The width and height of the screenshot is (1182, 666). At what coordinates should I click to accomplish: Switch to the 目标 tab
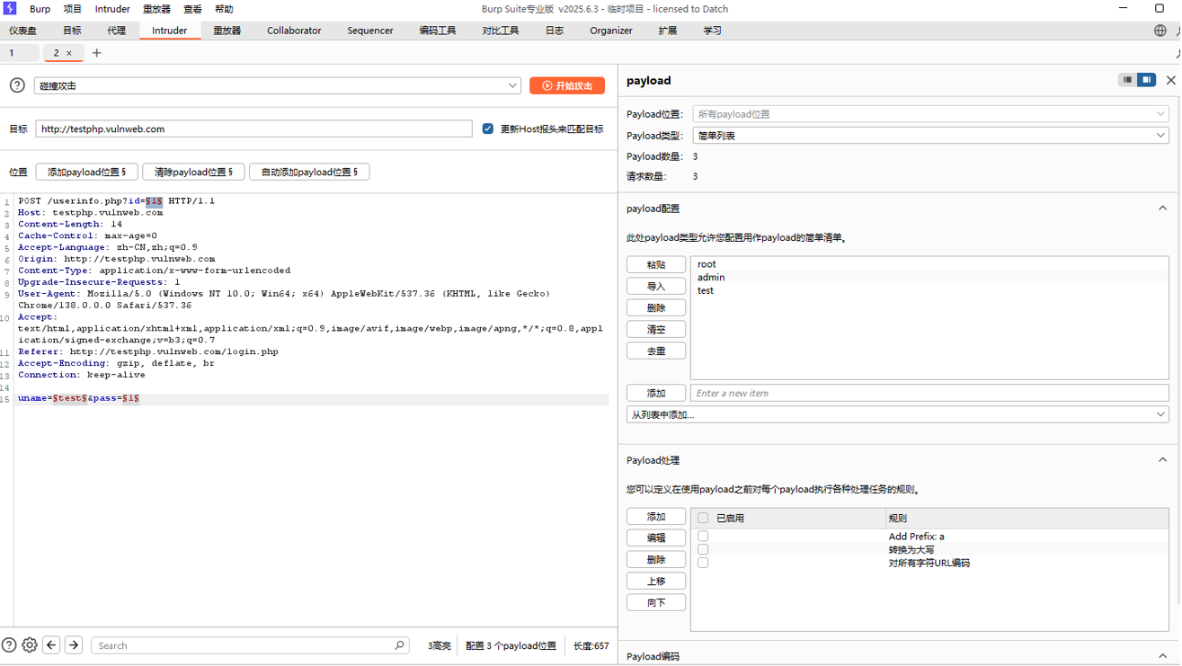72,31
